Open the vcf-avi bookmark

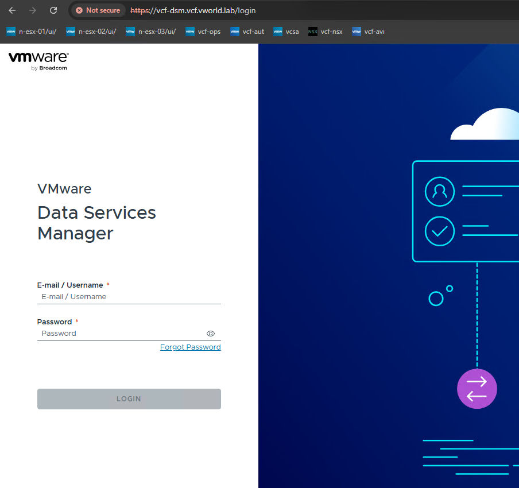click(368, 32)
